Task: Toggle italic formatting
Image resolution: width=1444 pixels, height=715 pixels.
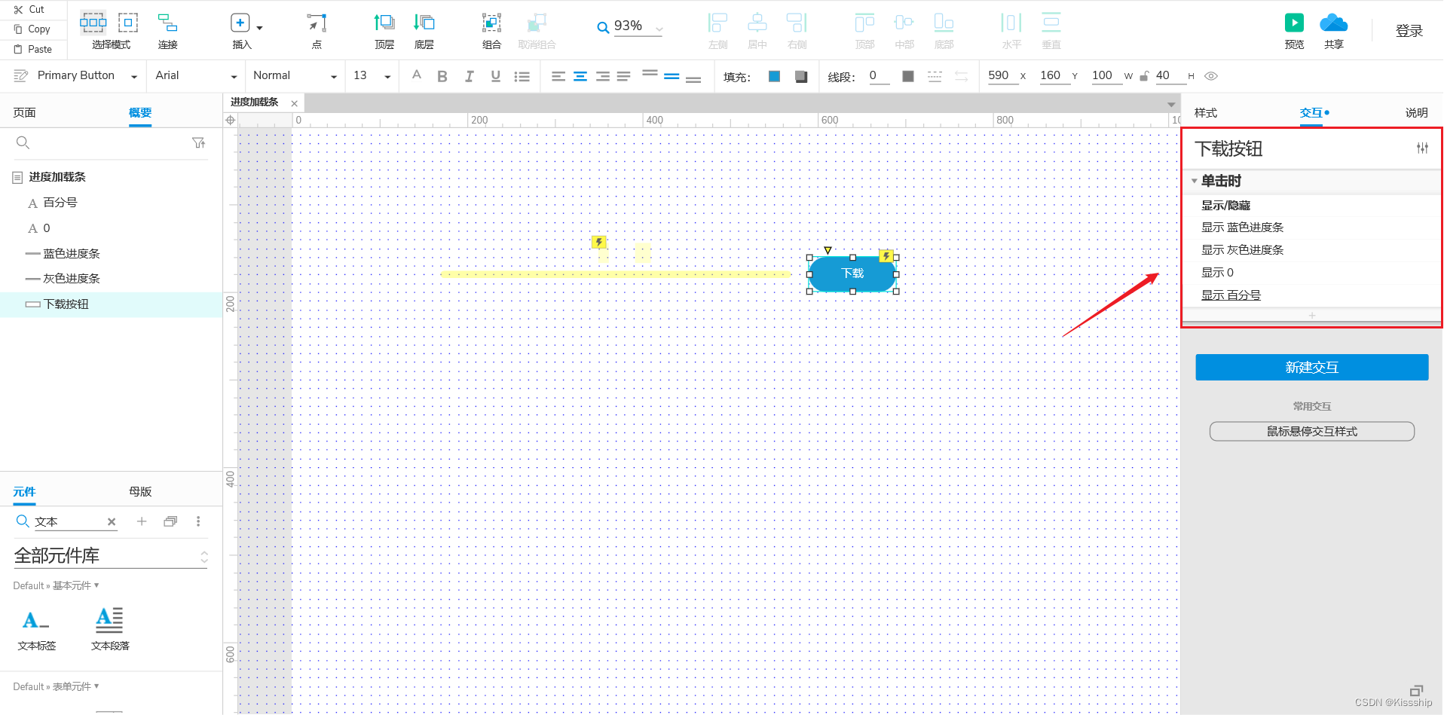Action: tap(469, 76)
